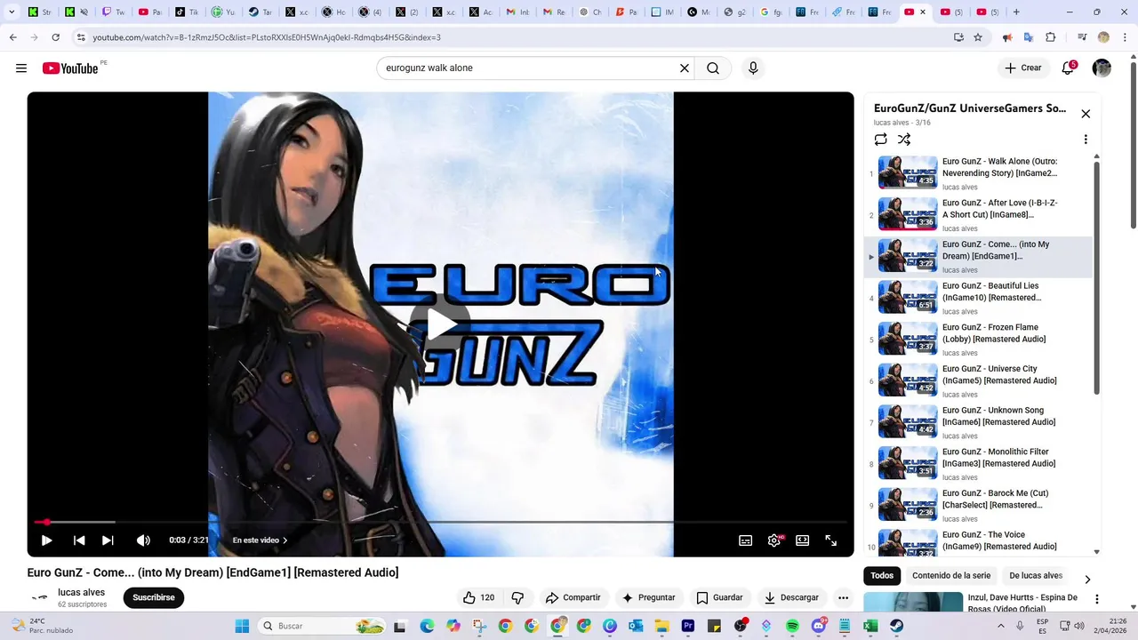The image size is (1138, 640).
Task: Open the notifications bell
Action: coord(1068,68)
